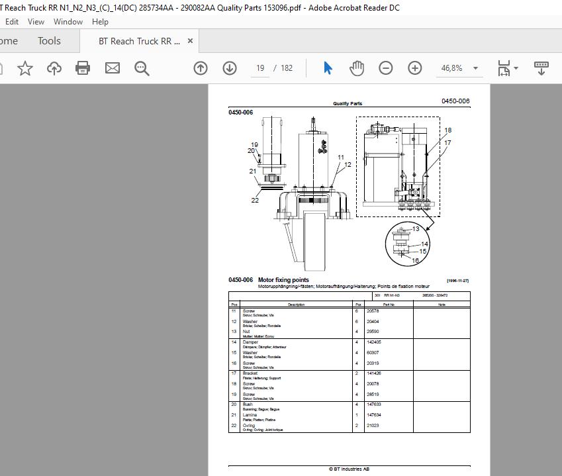Click the cloud upload icon
Viewport: 562px width, 476px height.
[54, 68]
